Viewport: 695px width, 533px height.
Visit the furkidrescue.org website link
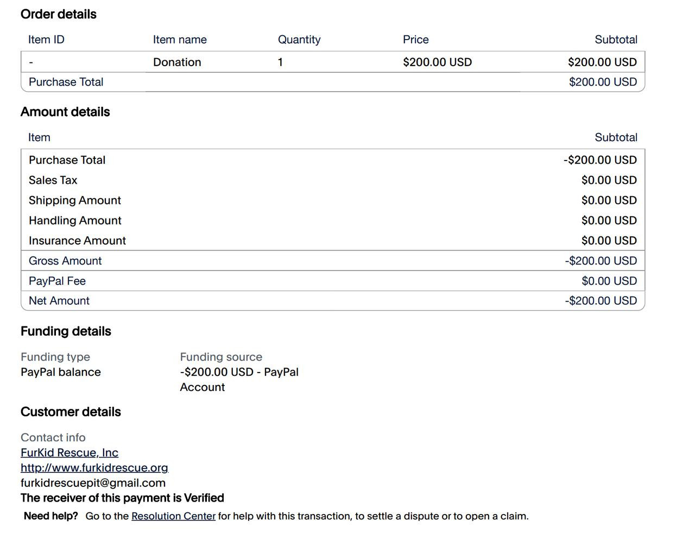tap(94, 468)
